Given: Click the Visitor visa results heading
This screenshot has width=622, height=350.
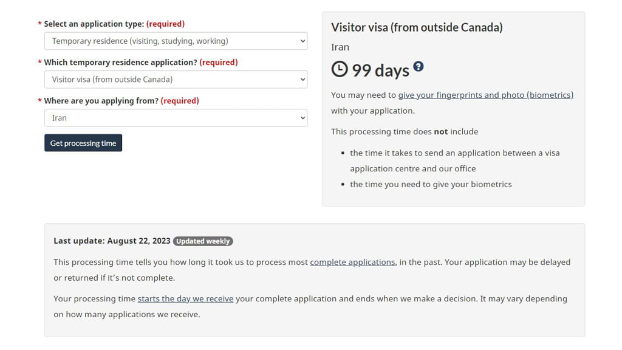Looking at the screenshot, I should 417,27.
